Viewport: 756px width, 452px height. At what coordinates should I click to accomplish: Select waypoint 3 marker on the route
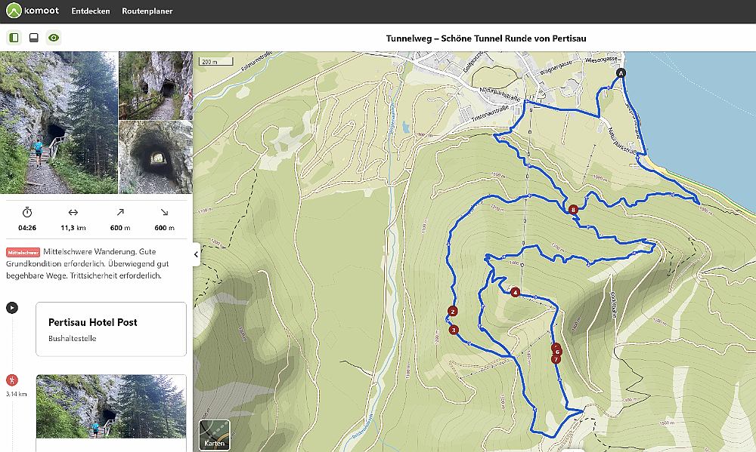[x=454, y=330]
